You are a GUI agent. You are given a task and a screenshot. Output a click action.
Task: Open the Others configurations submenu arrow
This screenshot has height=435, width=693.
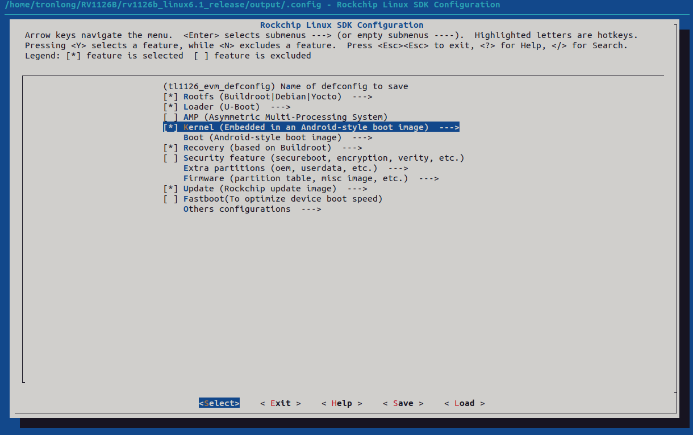tap(311, 209)
